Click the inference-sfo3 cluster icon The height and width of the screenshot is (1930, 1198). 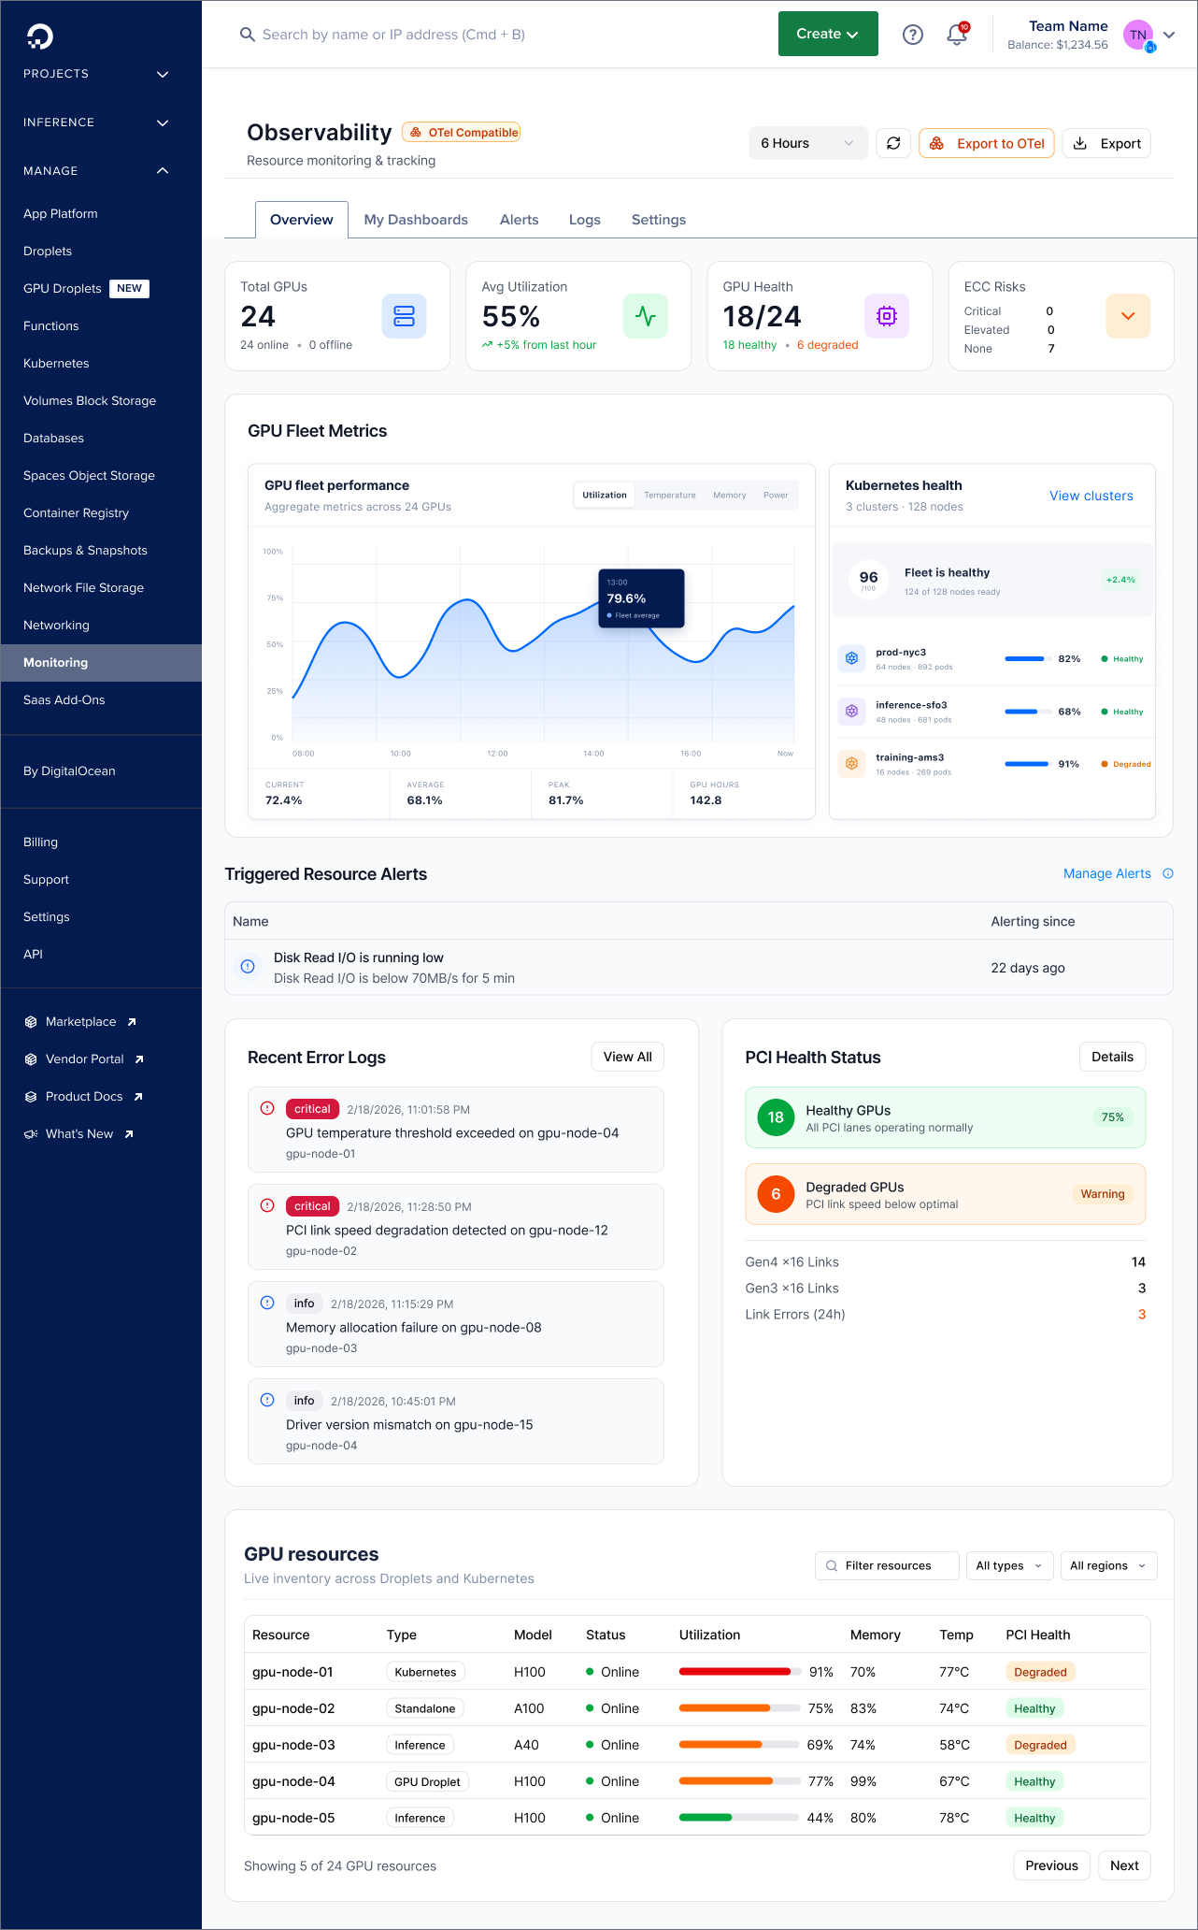point(851,711)
